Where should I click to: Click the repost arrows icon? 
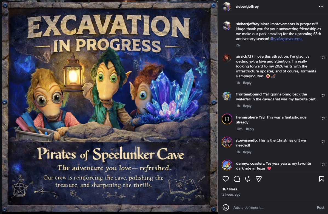point(248,179)
